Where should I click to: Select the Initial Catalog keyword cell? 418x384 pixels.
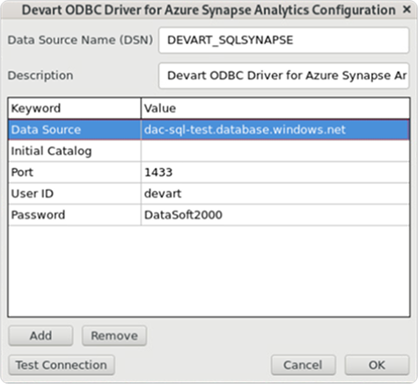point(75,151)
